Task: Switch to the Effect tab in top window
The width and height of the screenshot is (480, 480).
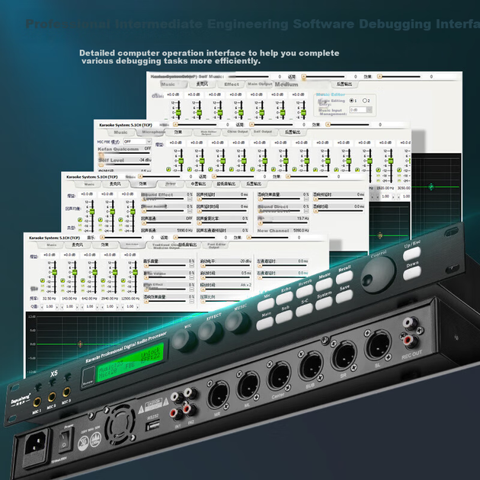Action: (231, 85)
